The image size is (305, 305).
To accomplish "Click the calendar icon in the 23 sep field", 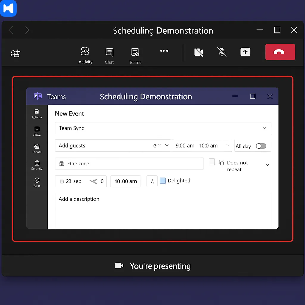I will [62, 181].
